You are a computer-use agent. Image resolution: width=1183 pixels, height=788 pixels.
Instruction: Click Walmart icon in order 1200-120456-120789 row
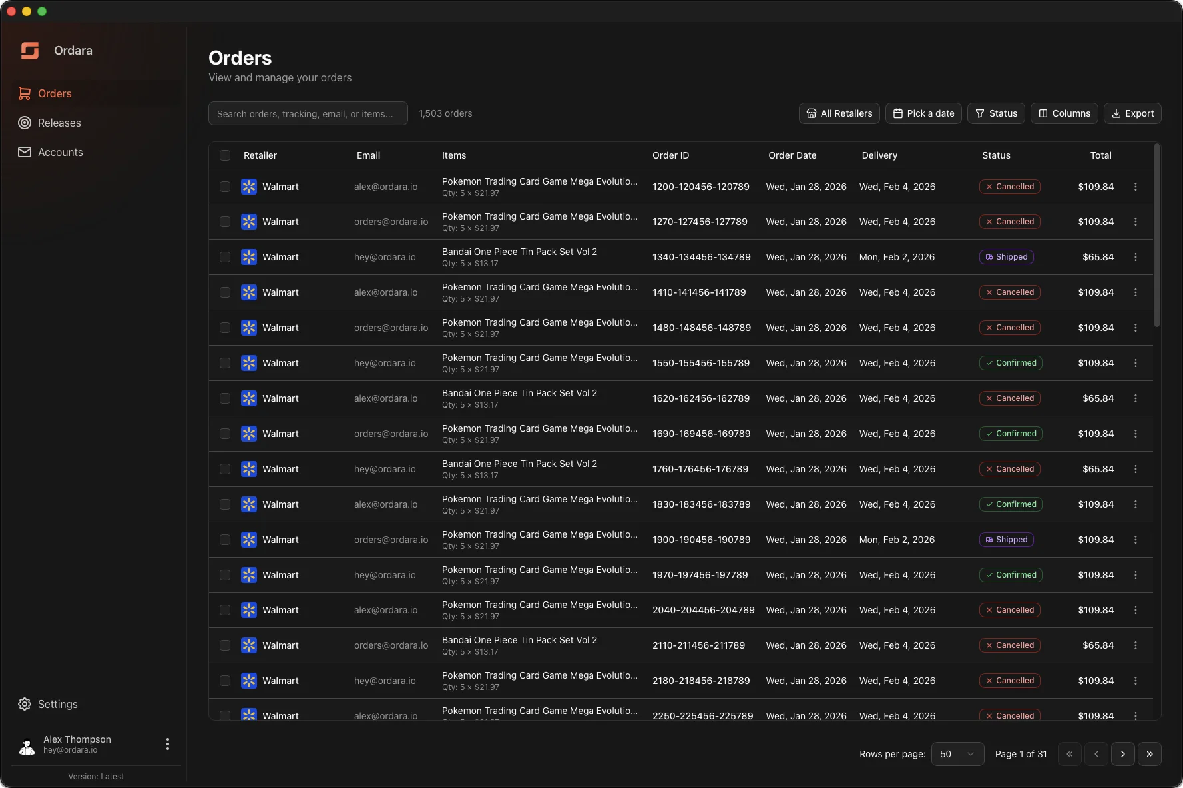[x=249, y=187]
